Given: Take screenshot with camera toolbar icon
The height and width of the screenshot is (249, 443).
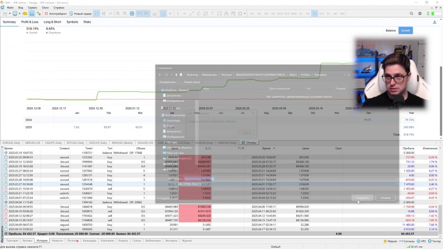Looking at the screenshot, I should click(154, 13).
